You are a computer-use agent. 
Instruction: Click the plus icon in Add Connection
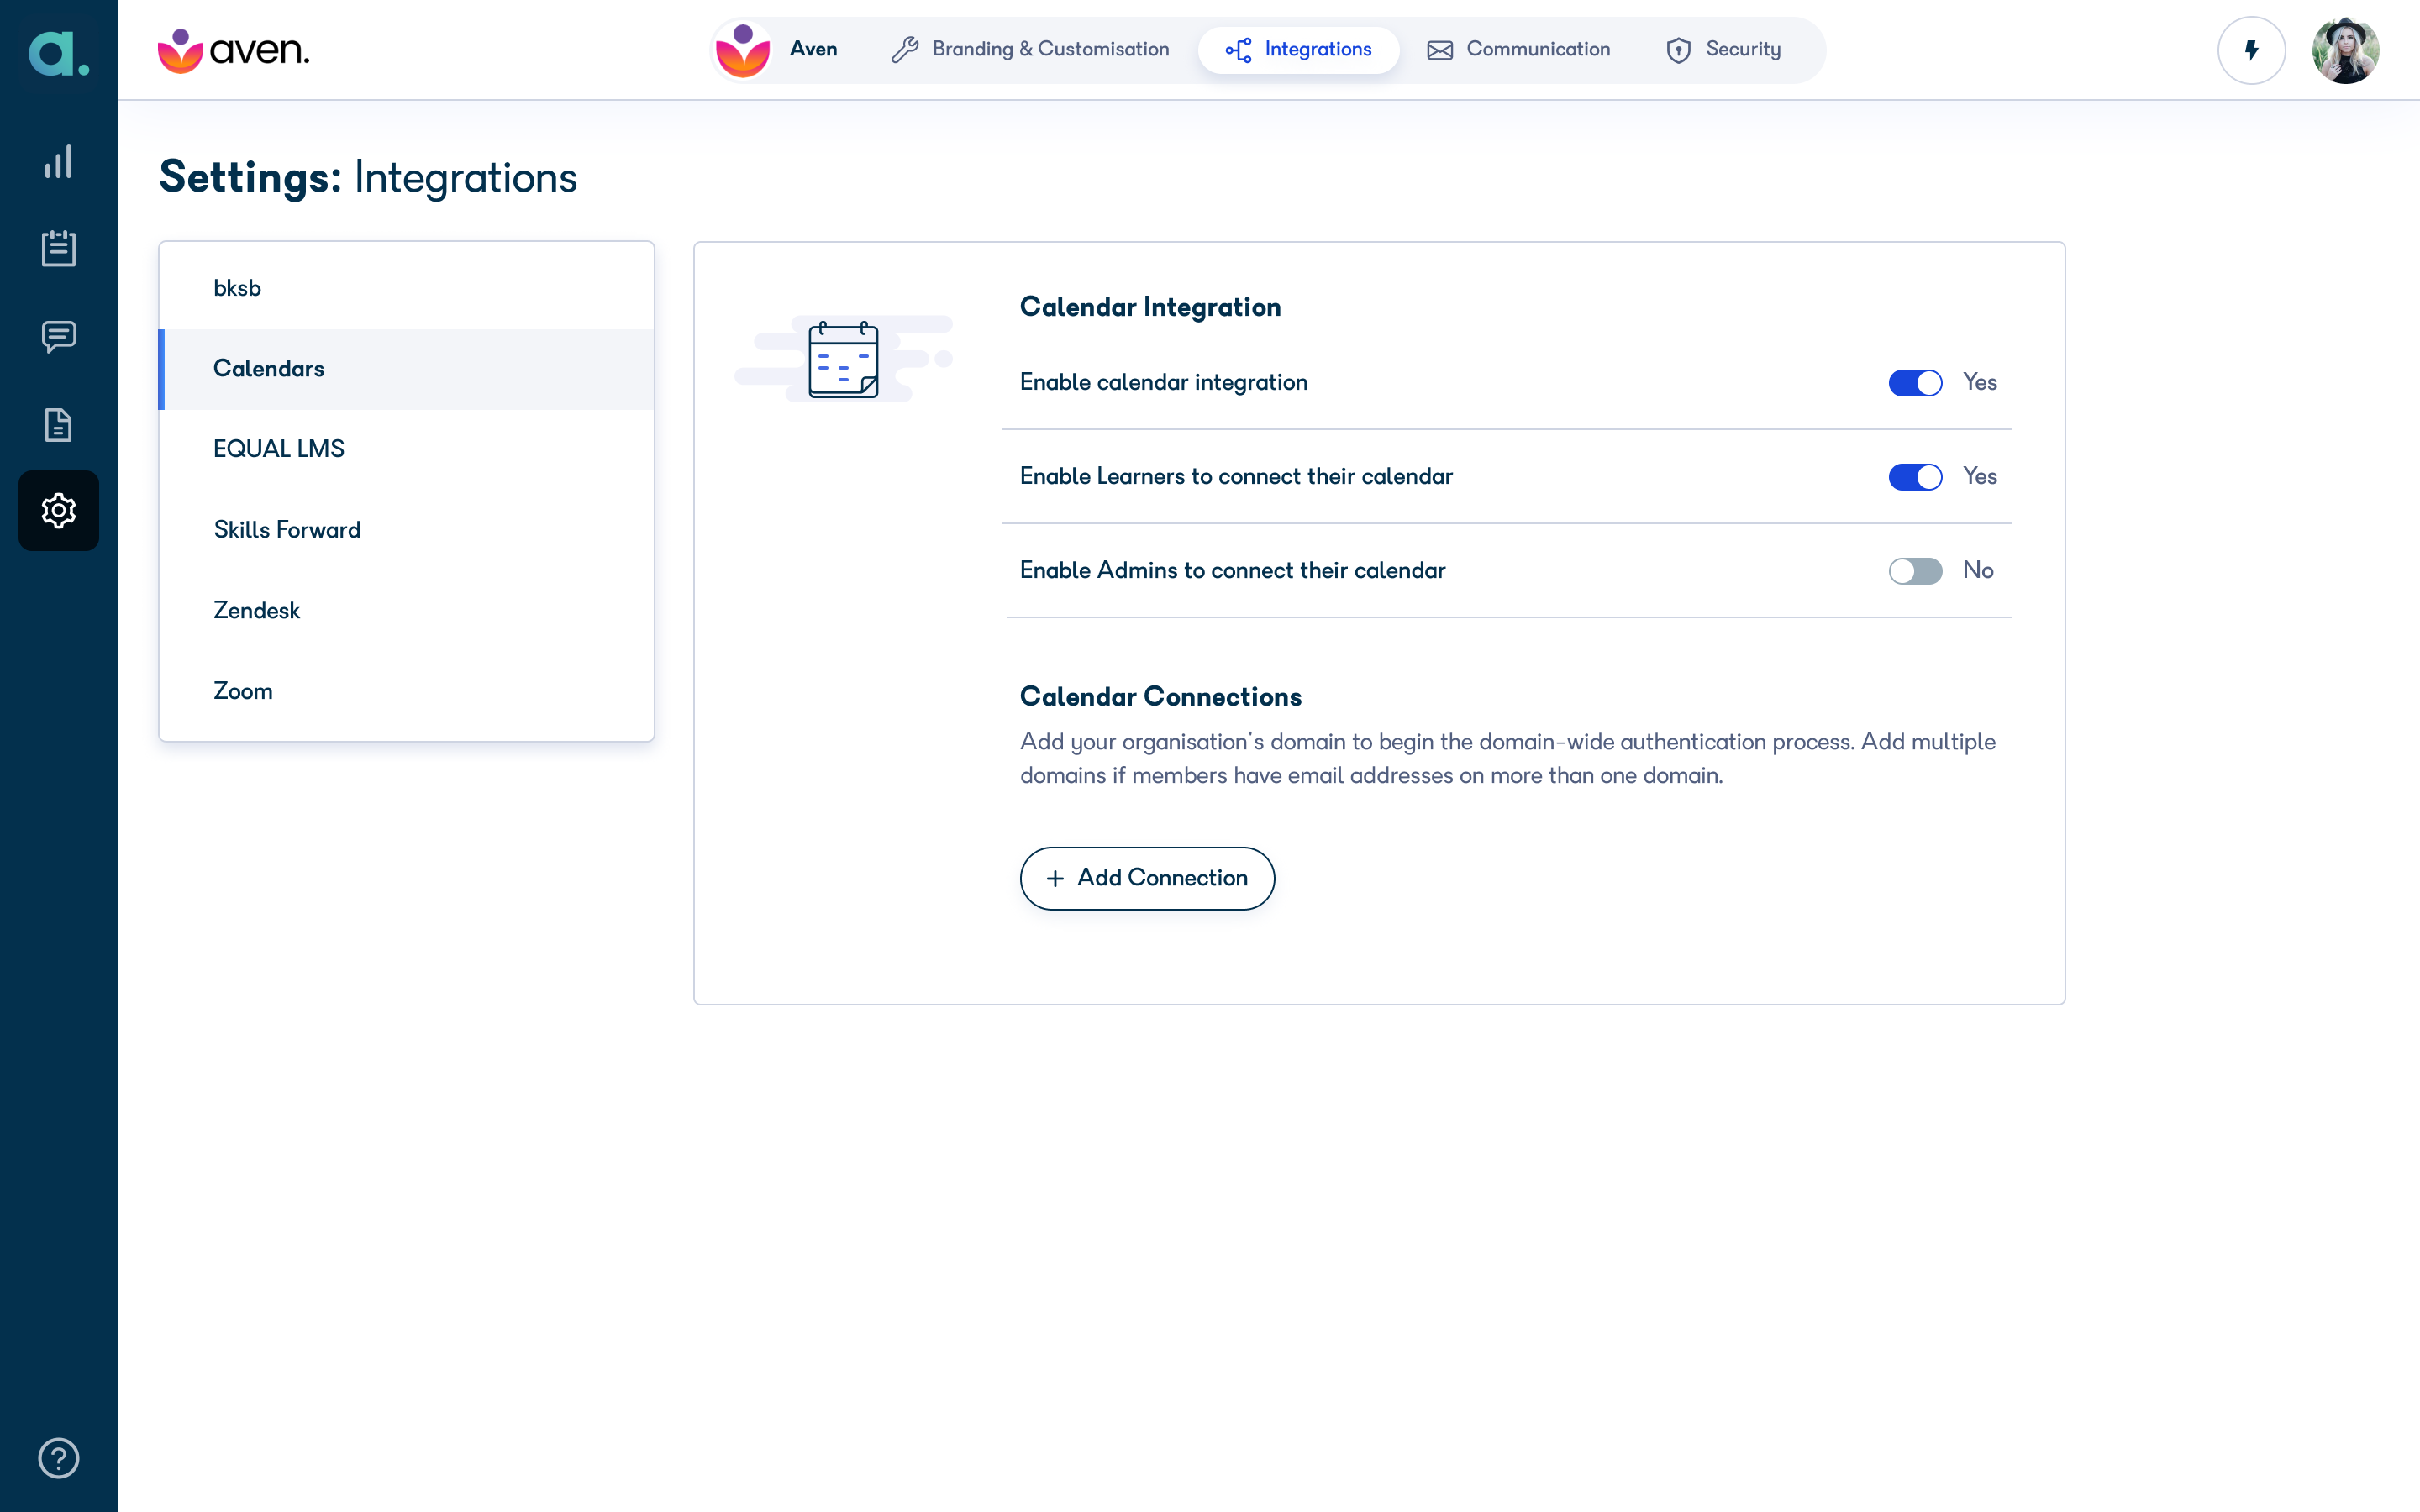[1055, 878]
